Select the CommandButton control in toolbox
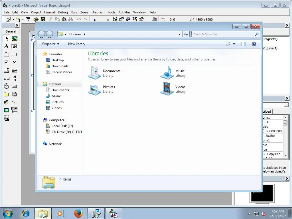The height and width of the screenshot is (219, 292). pos(14,54)
